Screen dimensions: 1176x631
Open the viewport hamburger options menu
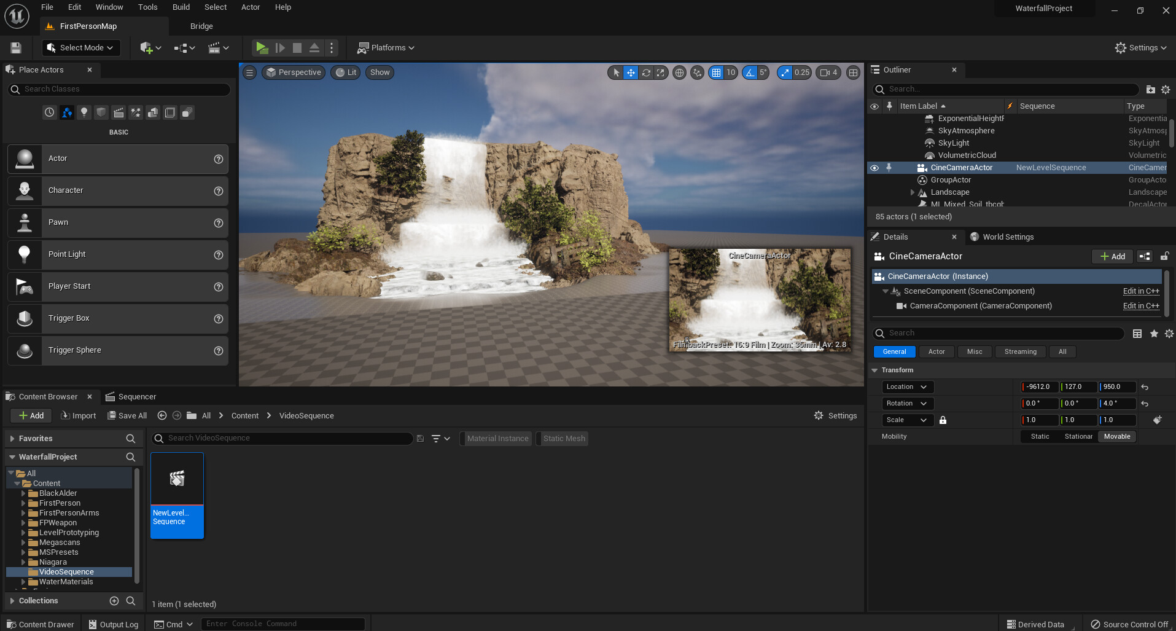[249, 73]
